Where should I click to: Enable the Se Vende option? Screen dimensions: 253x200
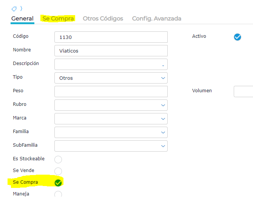58,171
